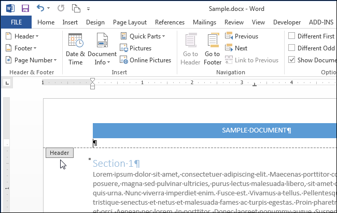
Task: Open Document Info menu
Action: tap(102, 49)
